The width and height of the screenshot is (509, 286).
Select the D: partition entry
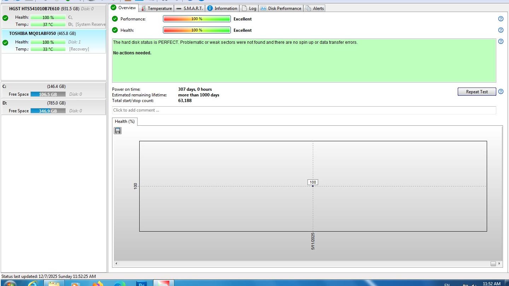pyautogui.click(x=54, y=107)
